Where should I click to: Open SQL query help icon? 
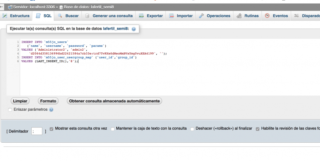(134, 29)
